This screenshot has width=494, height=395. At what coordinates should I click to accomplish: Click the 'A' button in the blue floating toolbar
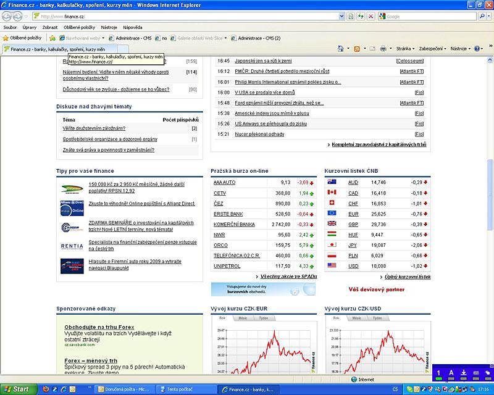click(x=451, y=374)
